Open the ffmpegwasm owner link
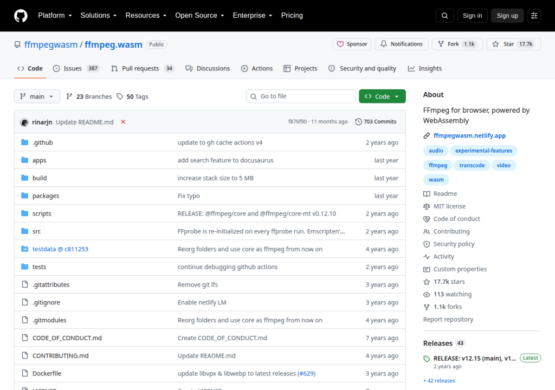The image size is (555, 390). (x=50, y=44)
